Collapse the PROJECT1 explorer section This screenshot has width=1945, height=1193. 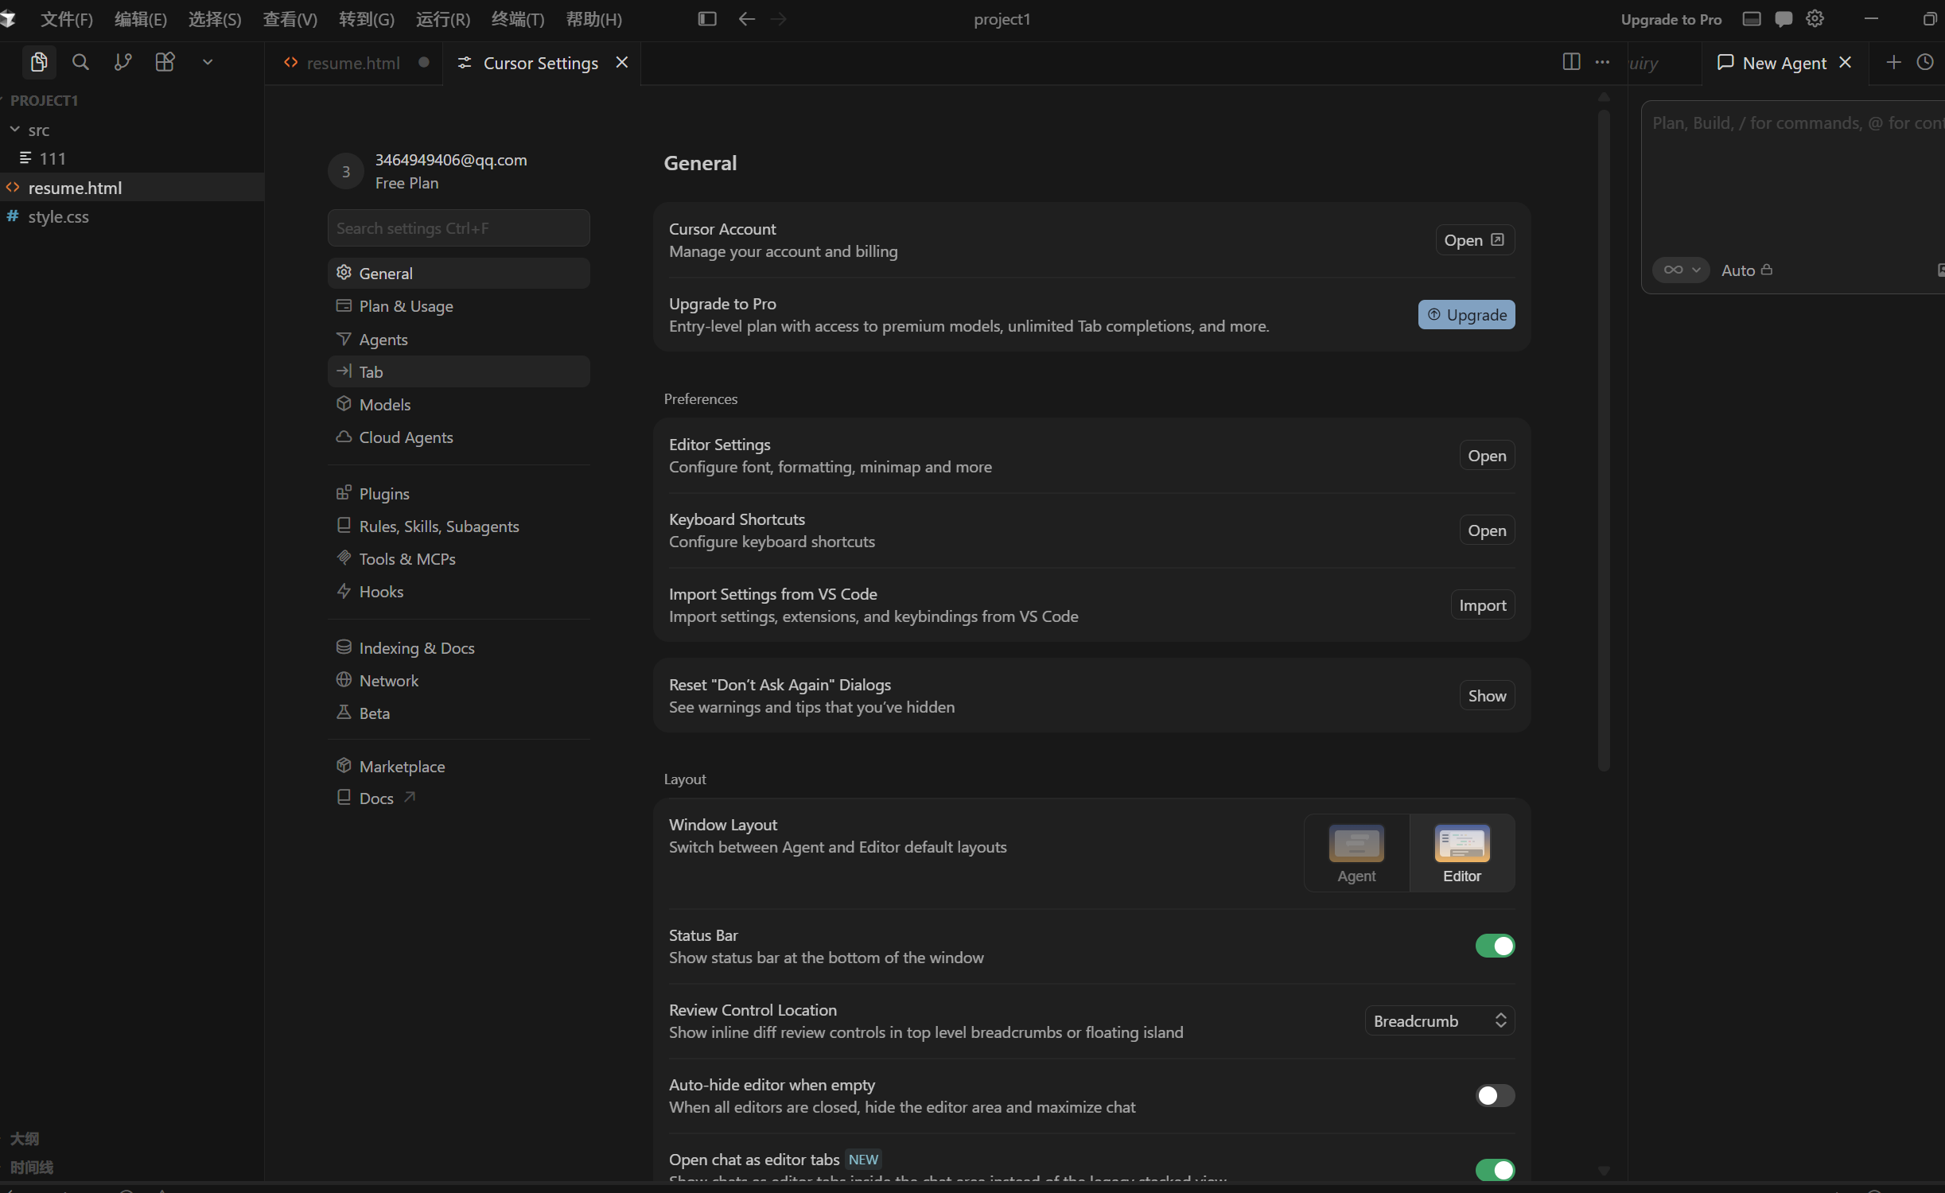pos(131,100)
